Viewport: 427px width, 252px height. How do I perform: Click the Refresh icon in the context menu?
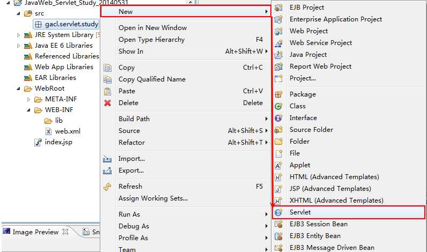pos(107,187)
